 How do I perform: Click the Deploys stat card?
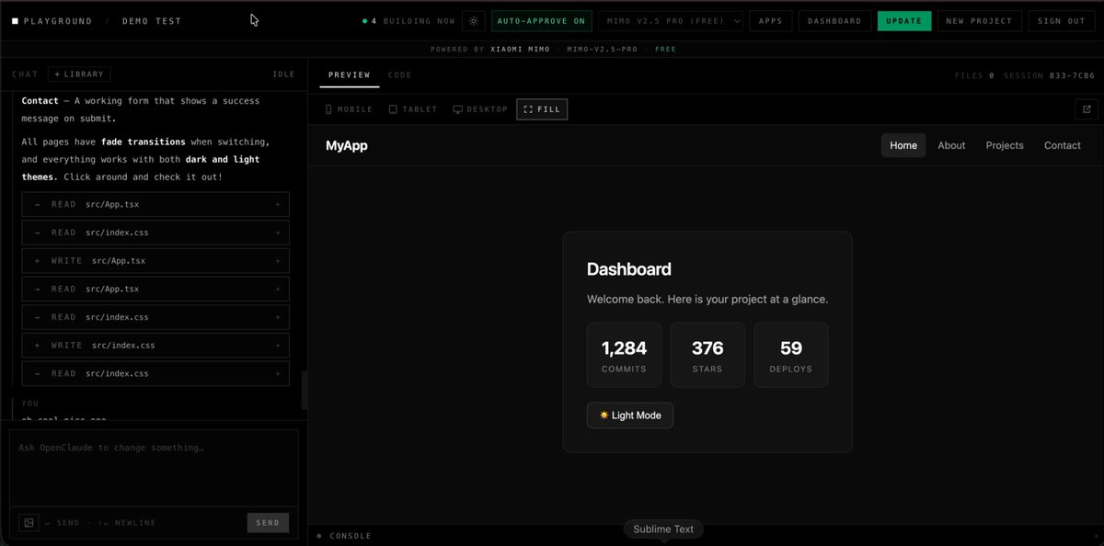791,355
